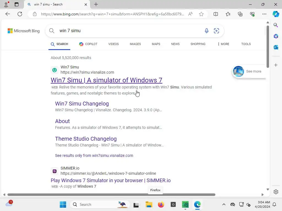This screenshot has width=282, height=211.
Task: Open the sidebar settings gear icon
Action: tap(276, 192)
